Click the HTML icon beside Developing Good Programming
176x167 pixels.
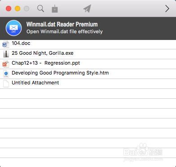6,74
